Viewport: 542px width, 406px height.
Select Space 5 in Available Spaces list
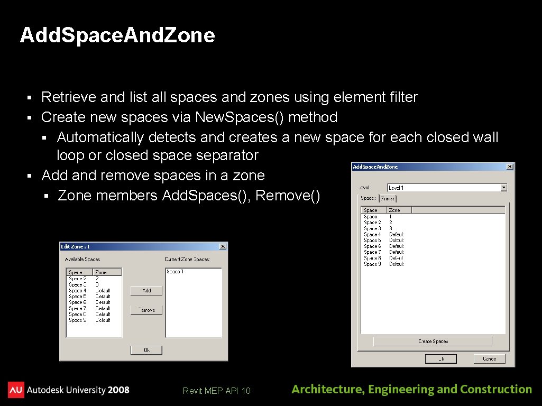coord(94,297)
